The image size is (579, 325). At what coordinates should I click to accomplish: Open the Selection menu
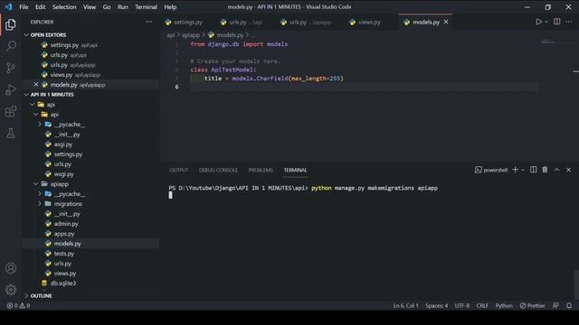[64, 6]
